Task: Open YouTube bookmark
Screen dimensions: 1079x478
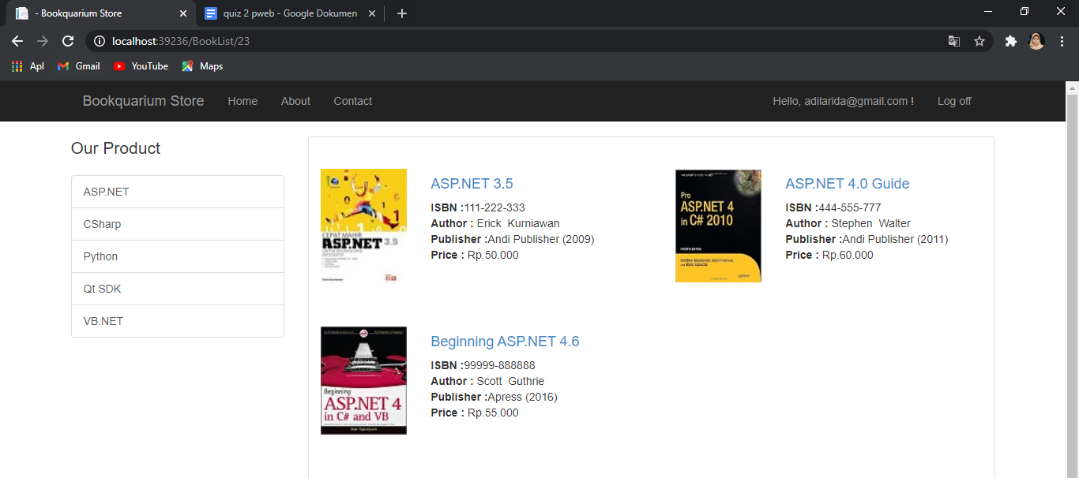Action: [141, 66]
